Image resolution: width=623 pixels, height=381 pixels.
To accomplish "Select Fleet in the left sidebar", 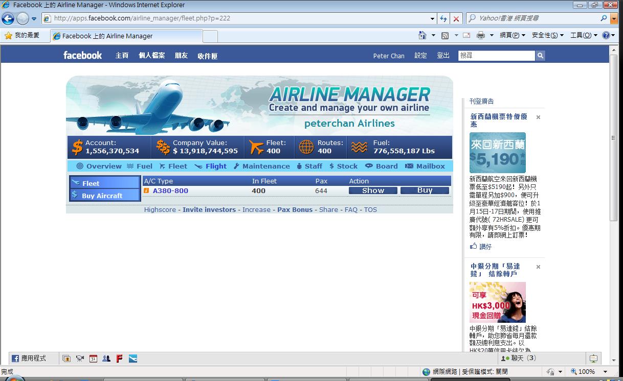I will [105, 183].
